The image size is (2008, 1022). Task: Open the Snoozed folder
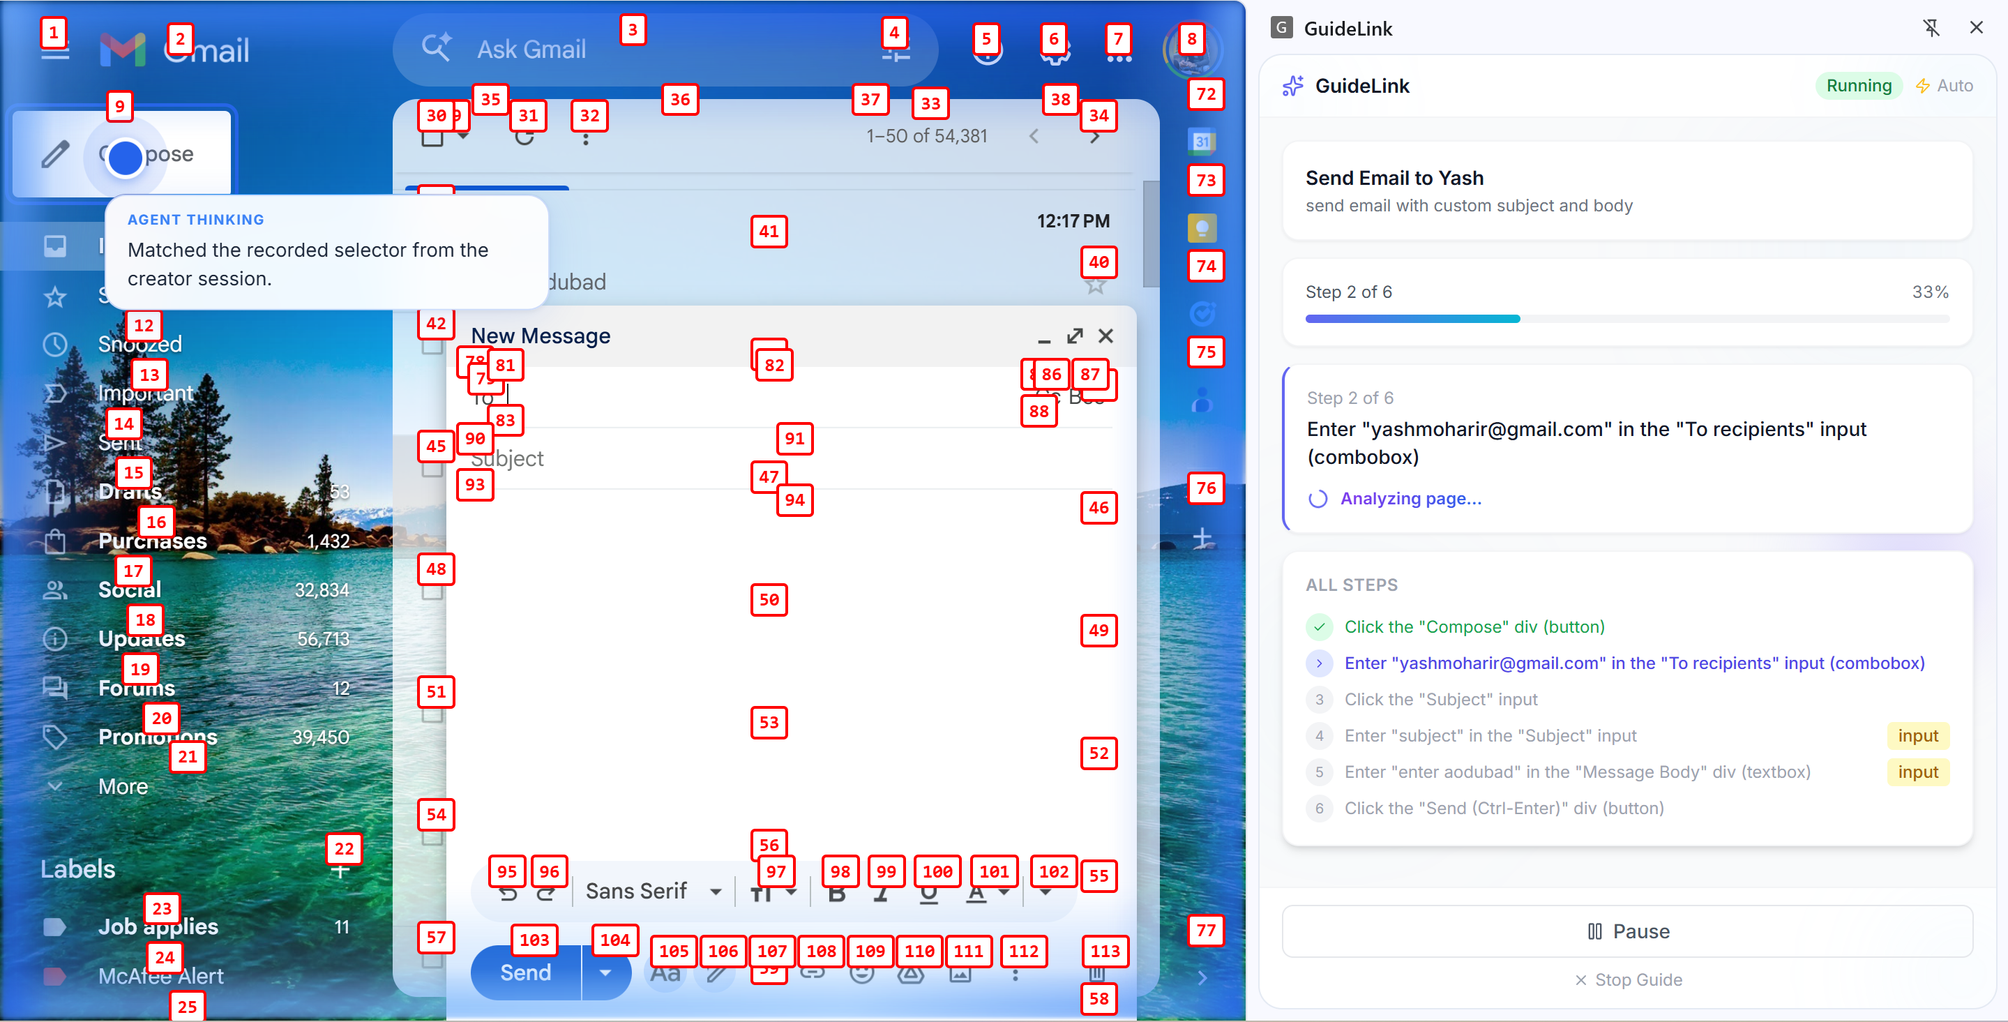tap(139, 344)
